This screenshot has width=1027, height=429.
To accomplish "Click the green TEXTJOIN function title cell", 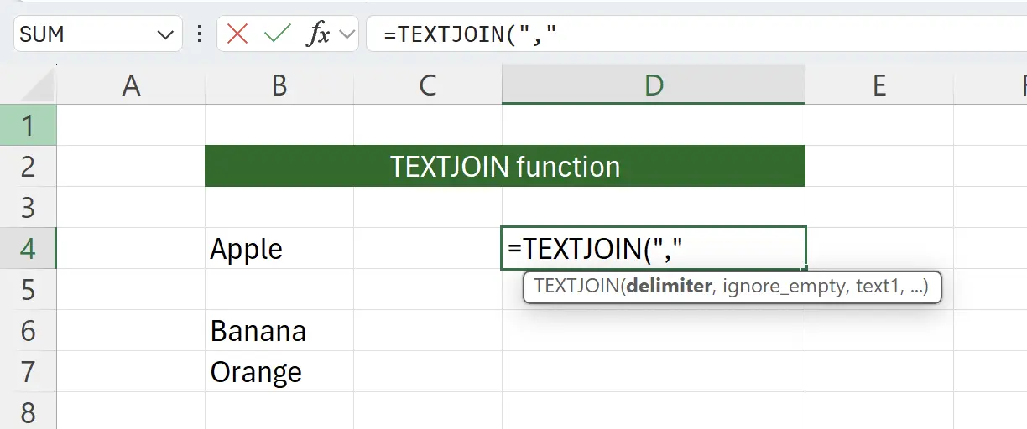I will tap(504, 167).
